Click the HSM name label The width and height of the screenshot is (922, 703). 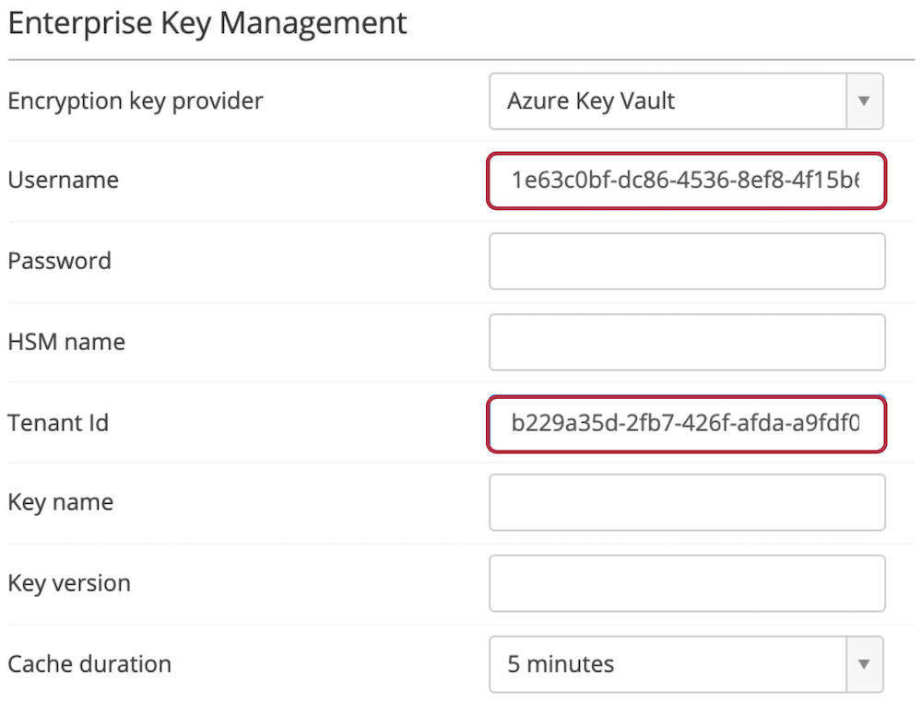click(66, 342)
